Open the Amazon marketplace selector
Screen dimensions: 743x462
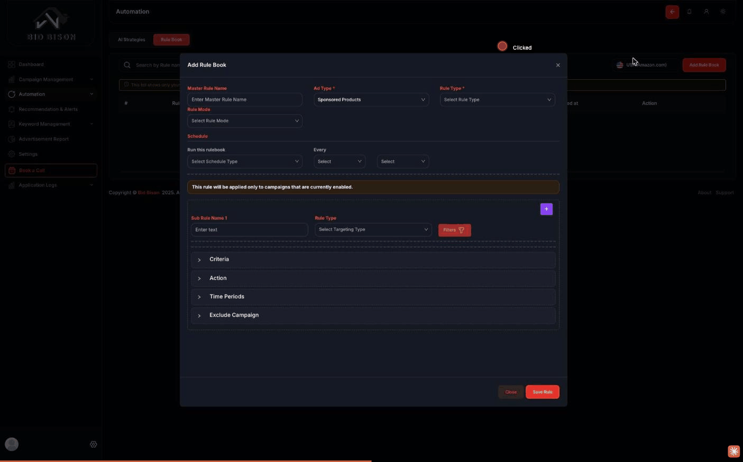click(x=645, y=65)
